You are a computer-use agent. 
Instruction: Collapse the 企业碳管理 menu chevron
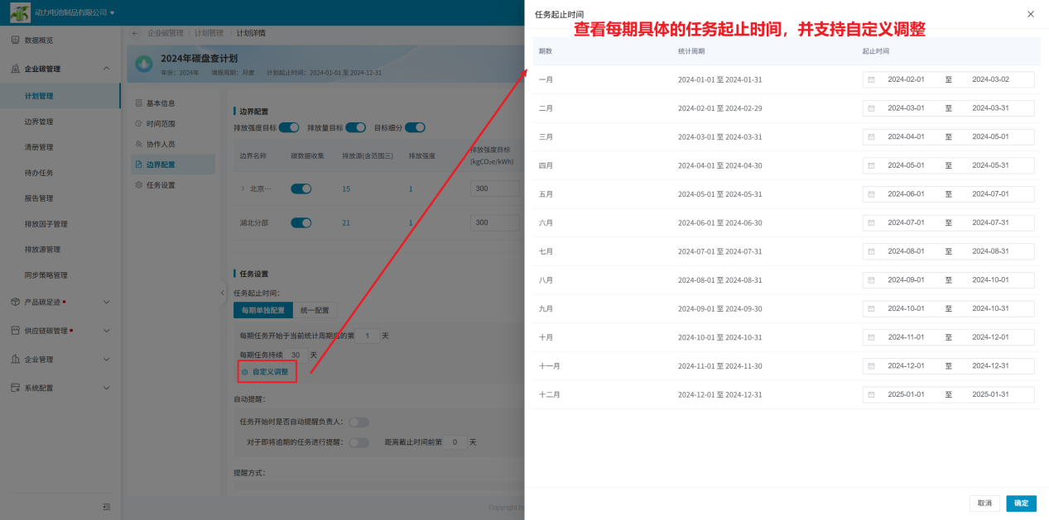[106, 69]
